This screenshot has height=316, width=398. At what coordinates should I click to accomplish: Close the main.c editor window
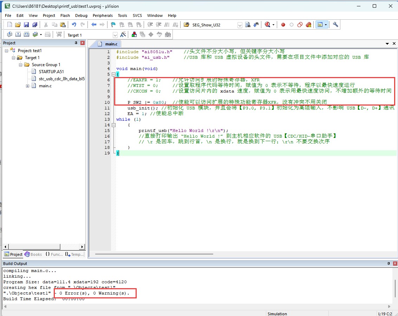click(394, 44)
